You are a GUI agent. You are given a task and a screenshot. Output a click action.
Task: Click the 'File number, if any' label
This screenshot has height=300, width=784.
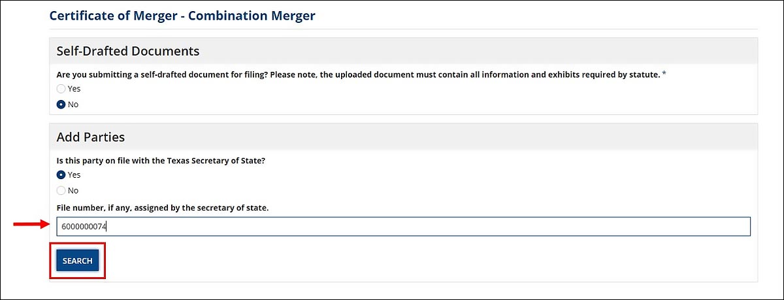click(x=163, y=208)
